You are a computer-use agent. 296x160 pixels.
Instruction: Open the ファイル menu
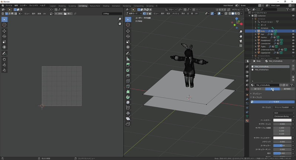click(x=8, y=6)
